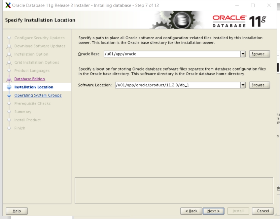The height and width of the screenshot is (219, 280).
Task: Click the Installation Option step label
Action: (x=31, y=54)
